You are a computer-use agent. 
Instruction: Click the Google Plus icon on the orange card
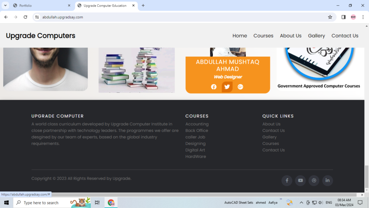240,87
